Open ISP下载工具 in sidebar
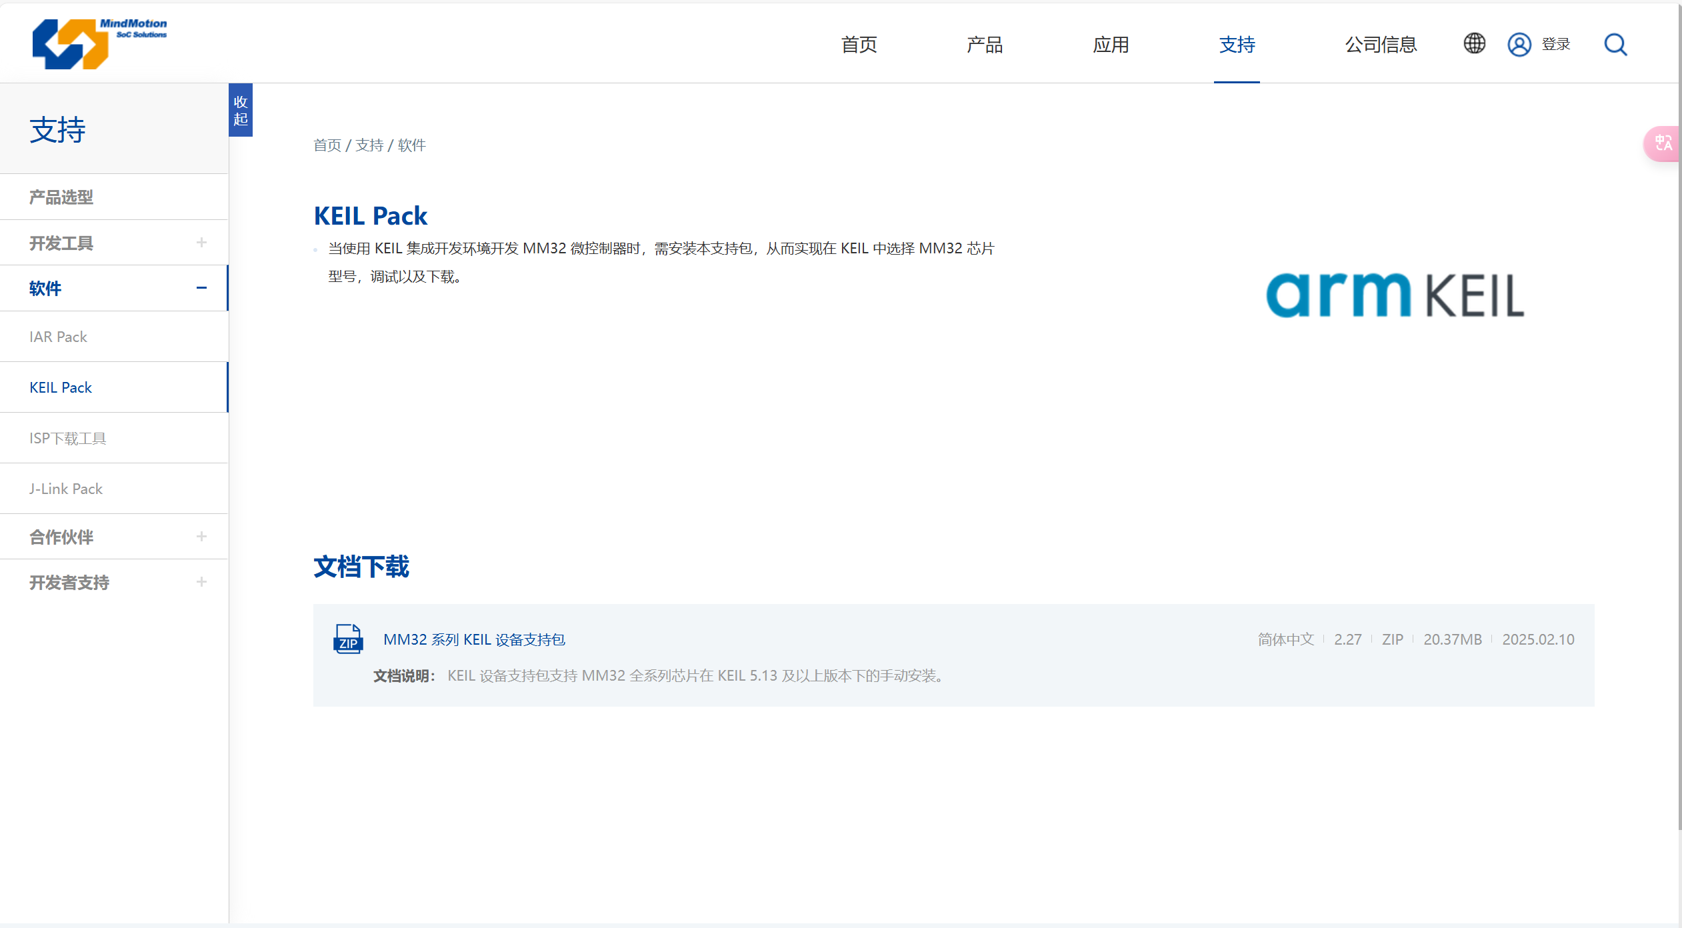This screenshot has width=1682, height=928. (x=68, y=438)
